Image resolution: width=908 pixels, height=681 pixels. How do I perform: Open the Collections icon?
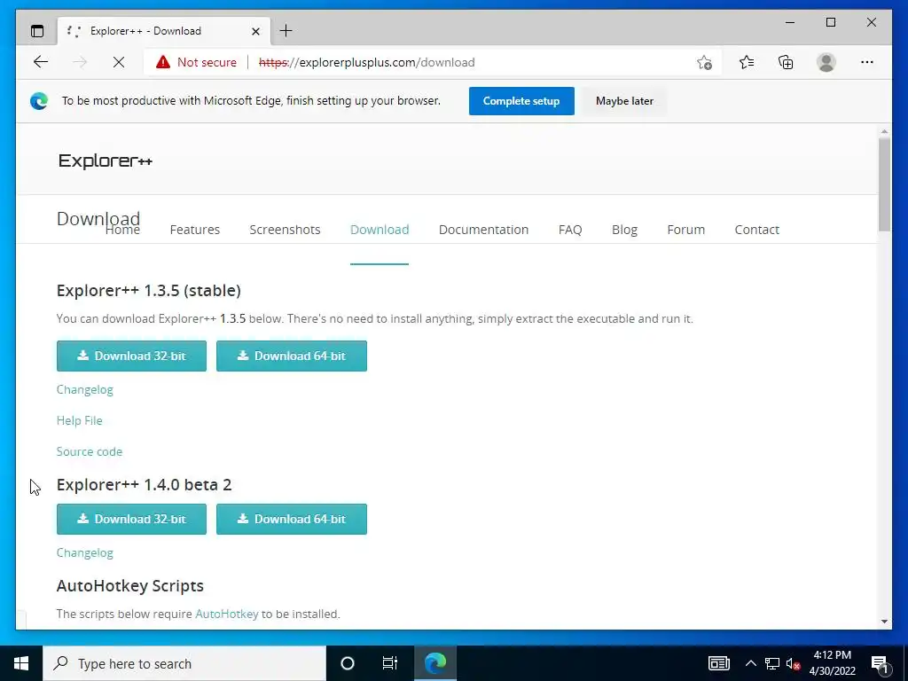[x=786, y=62]
